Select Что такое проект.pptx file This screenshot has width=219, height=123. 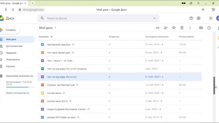tap(119, 53)
